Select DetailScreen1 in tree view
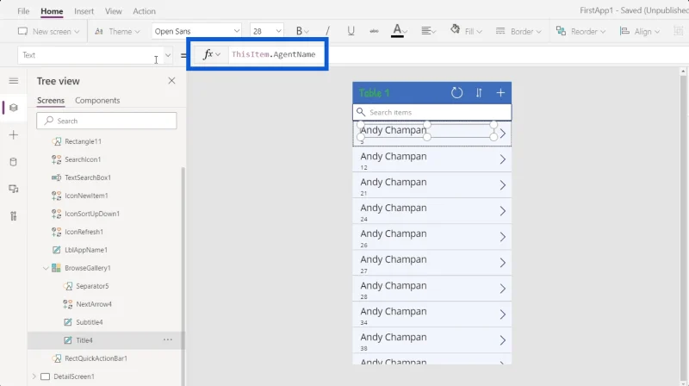Viewport: 689px width, 386px height. 74,377
